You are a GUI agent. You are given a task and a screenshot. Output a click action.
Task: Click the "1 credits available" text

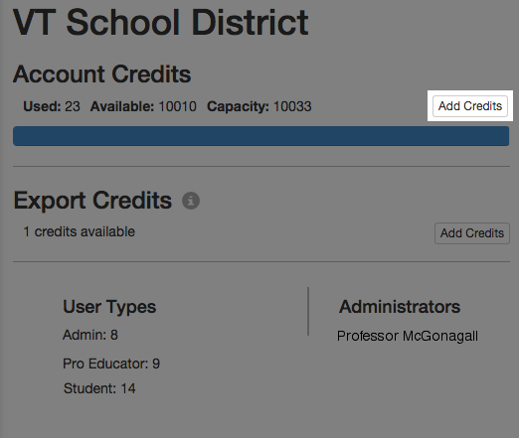click(x=80, y=231)
